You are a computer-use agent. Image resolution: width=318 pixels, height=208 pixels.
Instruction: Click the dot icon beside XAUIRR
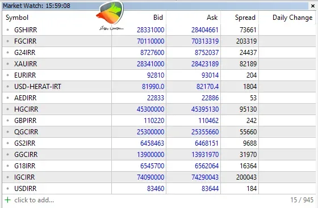8,63
